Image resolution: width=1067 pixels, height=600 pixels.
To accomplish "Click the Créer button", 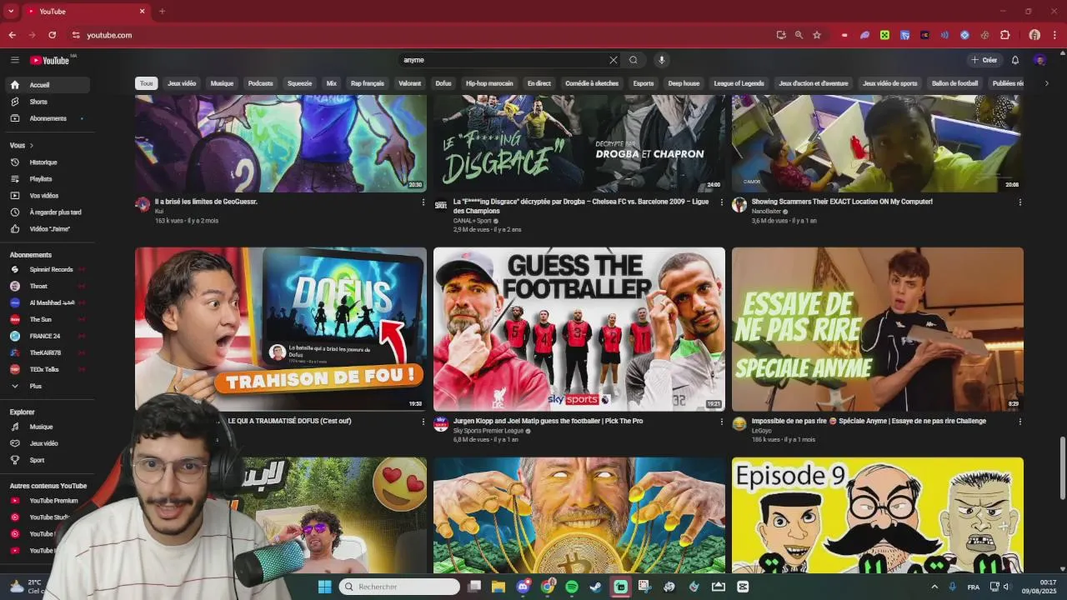I will coord(984,60).
